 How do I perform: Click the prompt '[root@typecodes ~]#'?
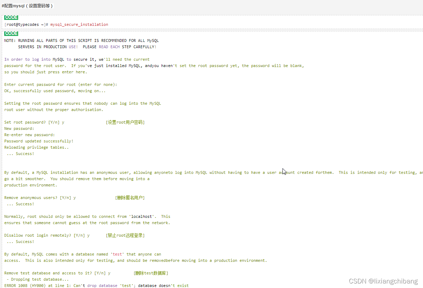(x=26, y=24)
